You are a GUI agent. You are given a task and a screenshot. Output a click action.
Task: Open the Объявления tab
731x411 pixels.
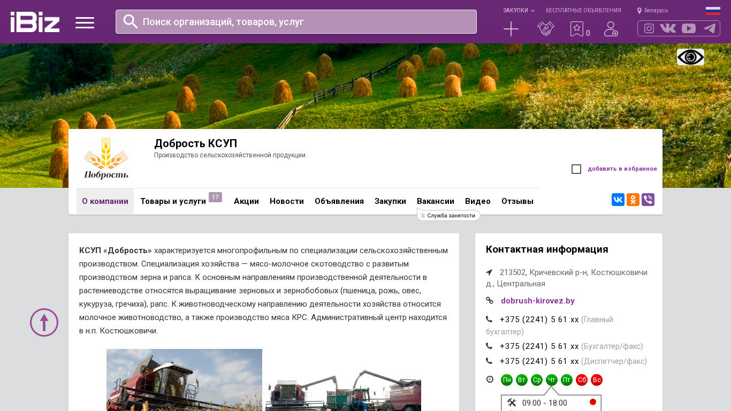(339, 201)
